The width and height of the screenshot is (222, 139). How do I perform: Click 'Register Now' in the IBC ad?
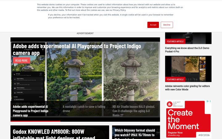click(x=175, y=133)
